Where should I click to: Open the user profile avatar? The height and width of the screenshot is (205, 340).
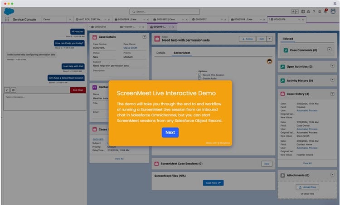tap(333, 11)
